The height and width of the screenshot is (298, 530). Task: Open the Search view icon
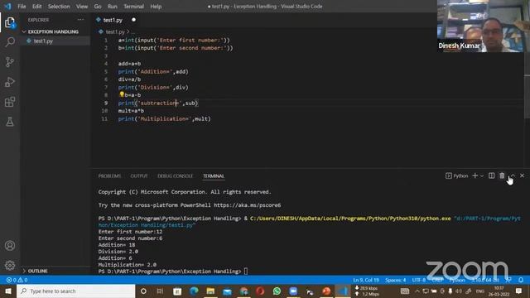(10, 42)
